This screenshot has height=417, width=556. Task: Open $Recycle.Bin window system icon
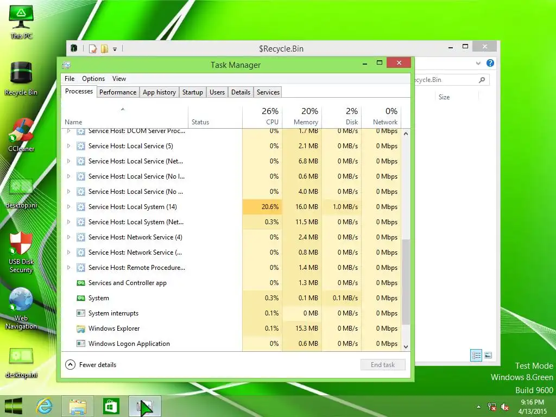[74, 48]
